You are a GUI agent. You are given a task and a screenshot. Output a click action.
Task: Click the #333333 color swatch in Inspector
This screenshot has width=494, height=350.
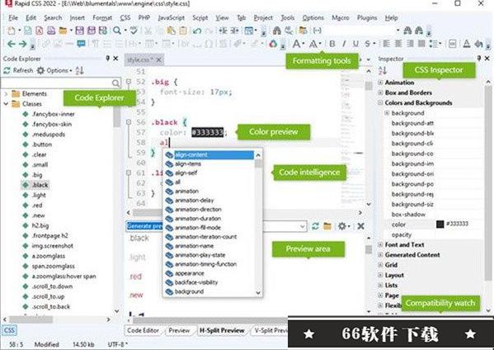click(440, 225)
